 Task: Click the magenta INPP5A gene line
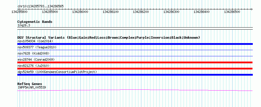click(135, 90)
